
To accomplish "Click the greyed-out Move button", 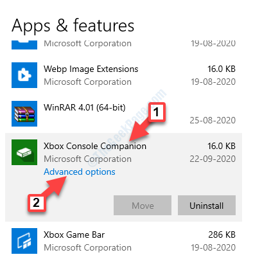I will [143, 205].
